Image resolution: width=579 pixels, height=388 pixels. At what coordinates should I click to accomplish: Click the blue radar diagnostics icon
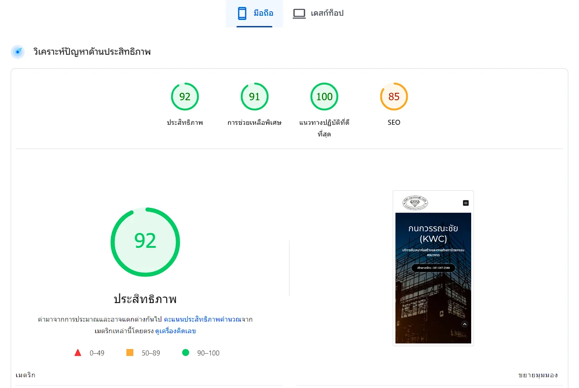click(x=18, y=52)
